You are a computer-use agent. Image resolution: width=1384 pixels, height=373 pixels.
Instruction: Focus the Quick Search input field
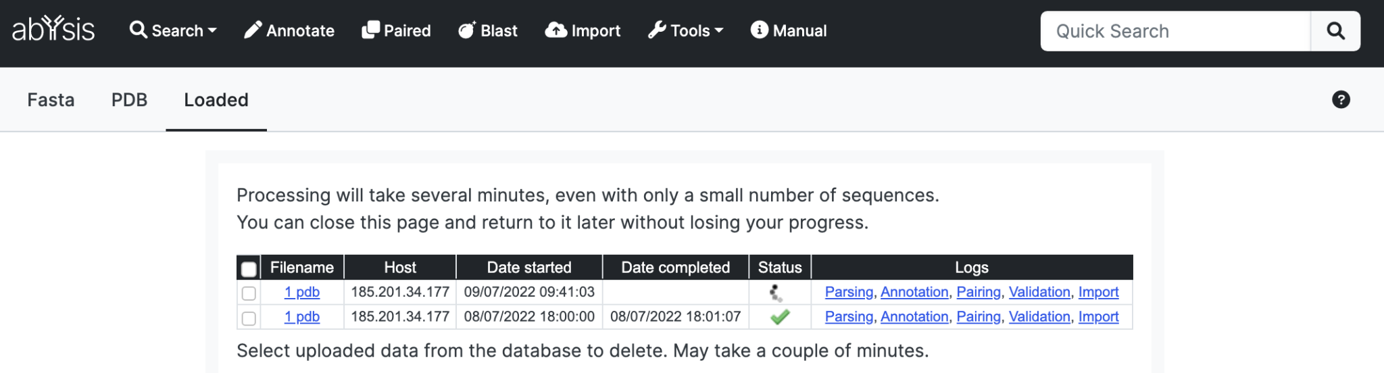1175,31
